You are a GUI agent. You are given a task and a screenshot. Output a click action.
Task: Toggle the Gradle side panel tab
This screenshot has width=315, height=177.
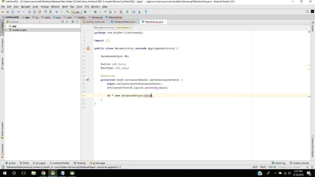click(313, 26)
